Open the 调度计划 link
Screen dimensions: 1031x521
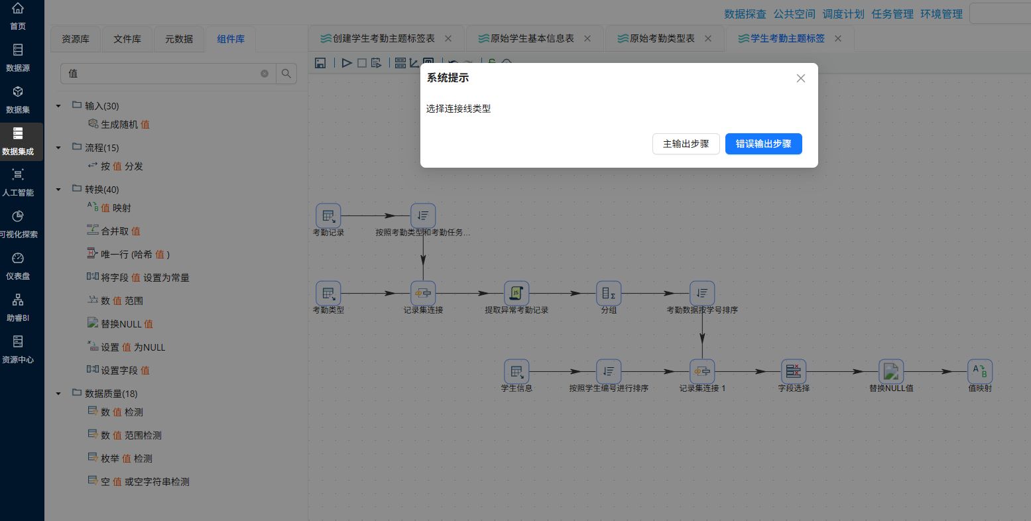click(843, 14)
